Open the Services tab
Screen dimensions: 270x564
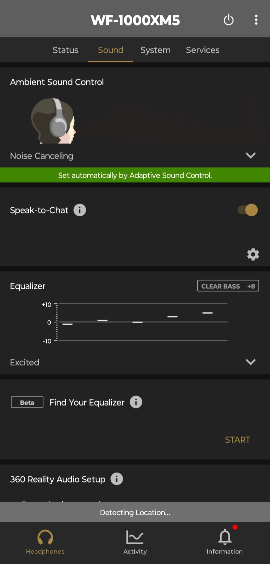click(x=203, y=50)
